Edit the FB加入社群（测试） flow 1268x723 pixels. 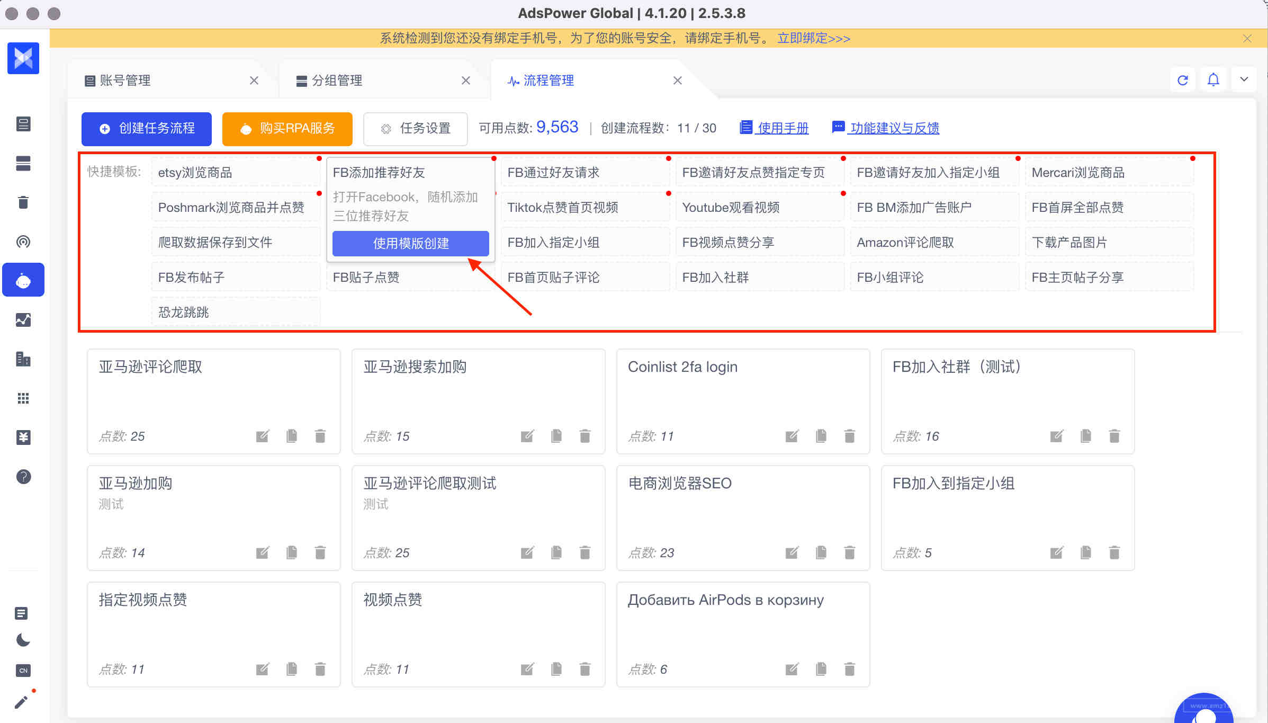pyautogui.click(x=1057, y=436)
